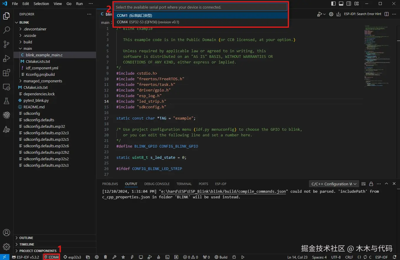Expand the managed_components folder

click(43, 81)
